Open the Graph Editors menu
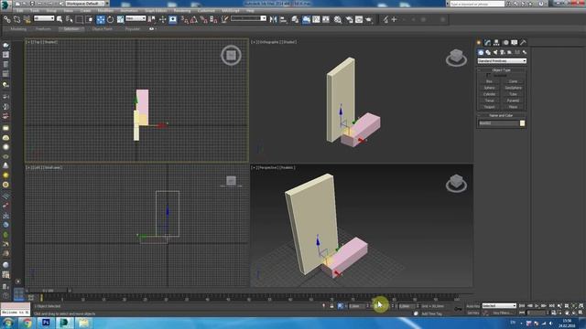Viewport: 586px width, 329px height. point(156,11)
